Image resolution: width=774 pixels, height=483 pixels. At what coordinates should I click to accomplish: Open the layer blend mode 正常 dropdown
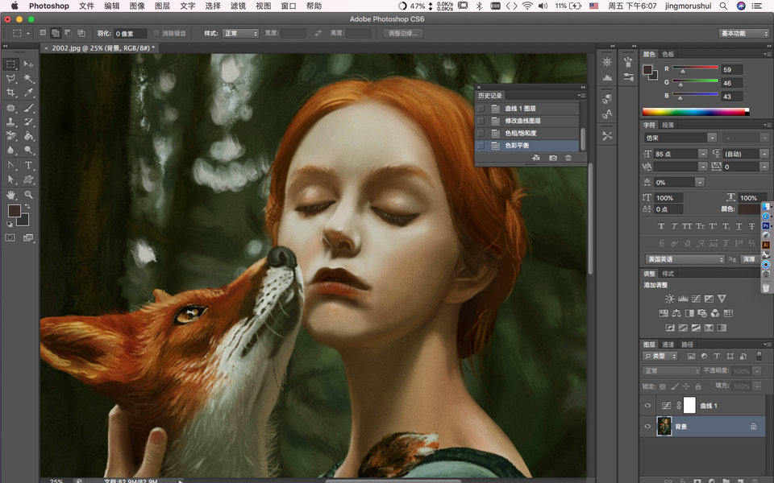click(672, 370)
